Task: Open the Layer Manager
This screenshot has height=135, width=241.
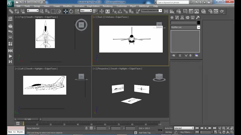Action: pos(178,11)
